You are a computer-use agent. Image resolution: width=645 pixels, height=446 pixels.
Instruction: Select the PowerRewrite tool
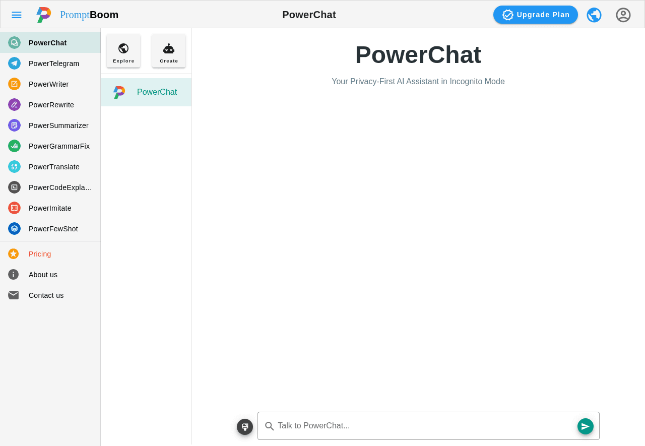[x=50, y=104]
